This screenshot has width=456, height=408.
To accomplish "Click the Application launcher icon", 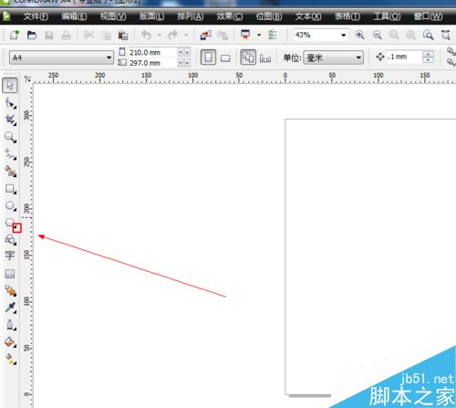I will (245, 35).
